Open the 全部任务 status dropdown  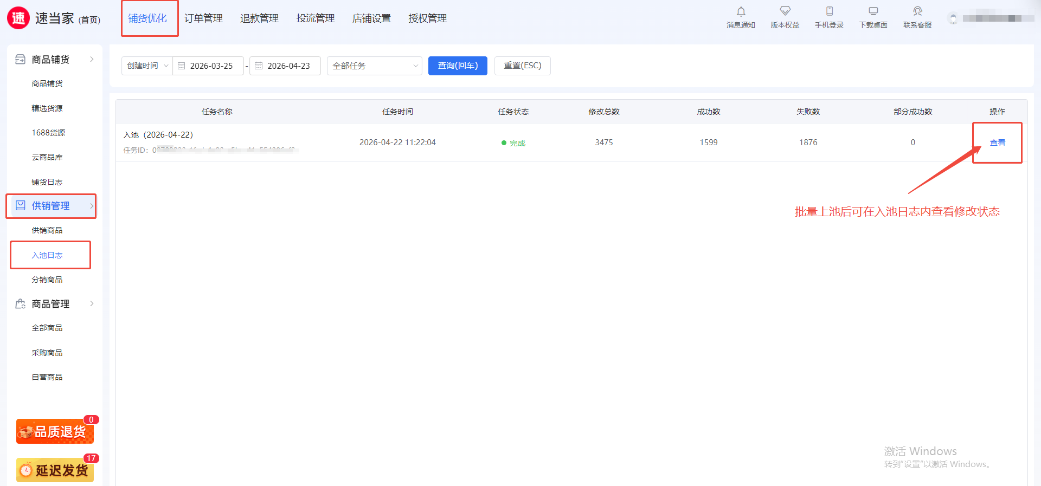click(374, 66)
